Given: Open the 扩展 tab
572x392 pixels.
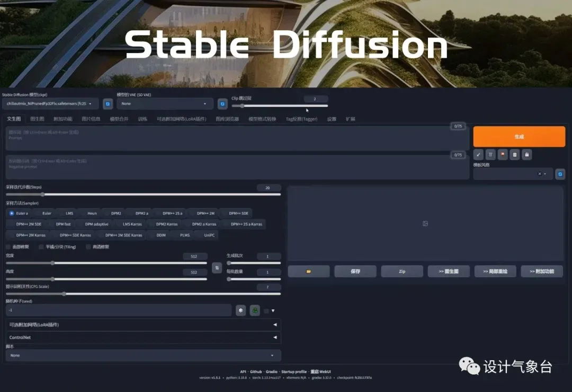Looking at the screenshot, I should click(x=351, y=119).
